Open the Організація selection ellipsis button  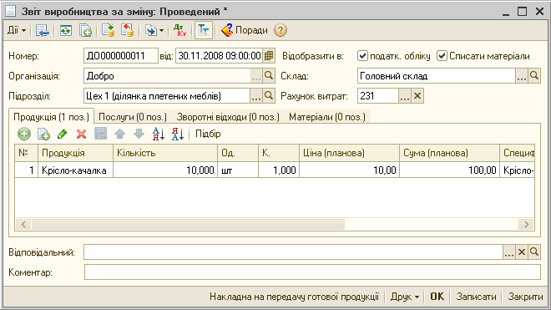pos(256,76)
